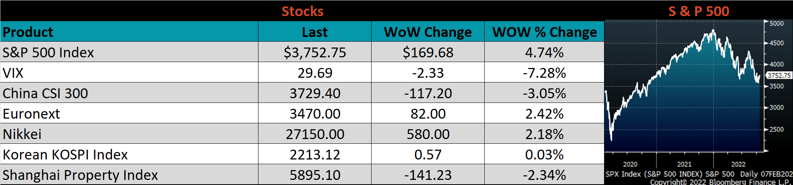Click the Stocks table title

coord(302,11)
